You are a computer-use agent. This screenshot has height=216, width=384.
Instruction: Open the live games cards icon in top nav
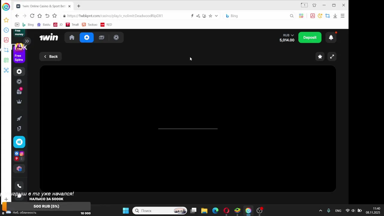pos(101,37)
